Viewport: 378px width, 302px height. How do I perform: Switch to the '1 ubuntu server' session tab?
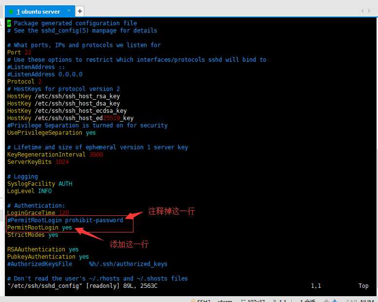coord(40,11)
